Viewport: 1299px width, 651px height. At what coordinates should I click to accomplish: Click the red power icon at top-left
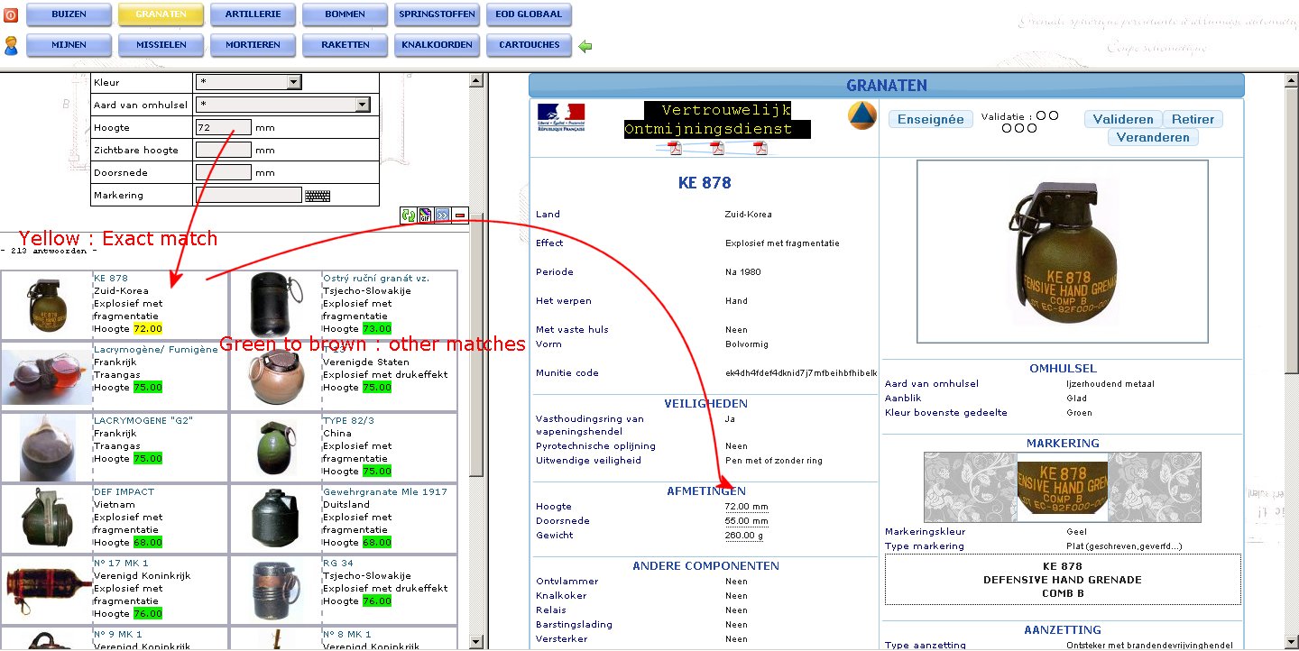click(11, 14)
